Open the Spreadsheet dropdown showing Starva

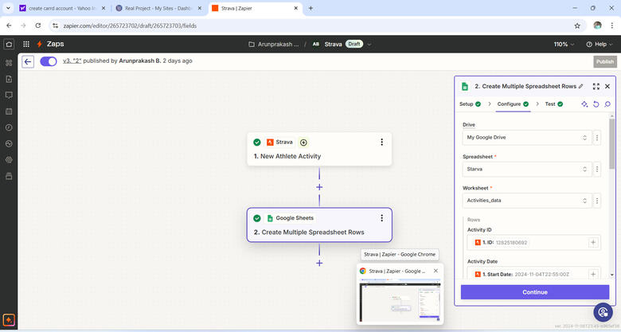click(527, 169)
